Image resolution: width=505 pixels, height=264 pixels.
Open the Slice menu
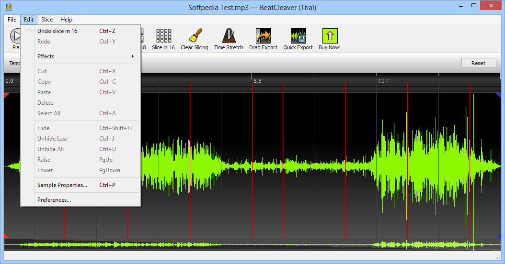click(x=47, y=19)
